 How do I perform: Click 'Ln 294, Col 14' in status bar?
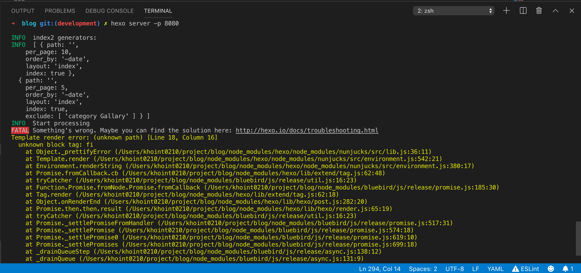pyautogui.click(x=380, y=269)
